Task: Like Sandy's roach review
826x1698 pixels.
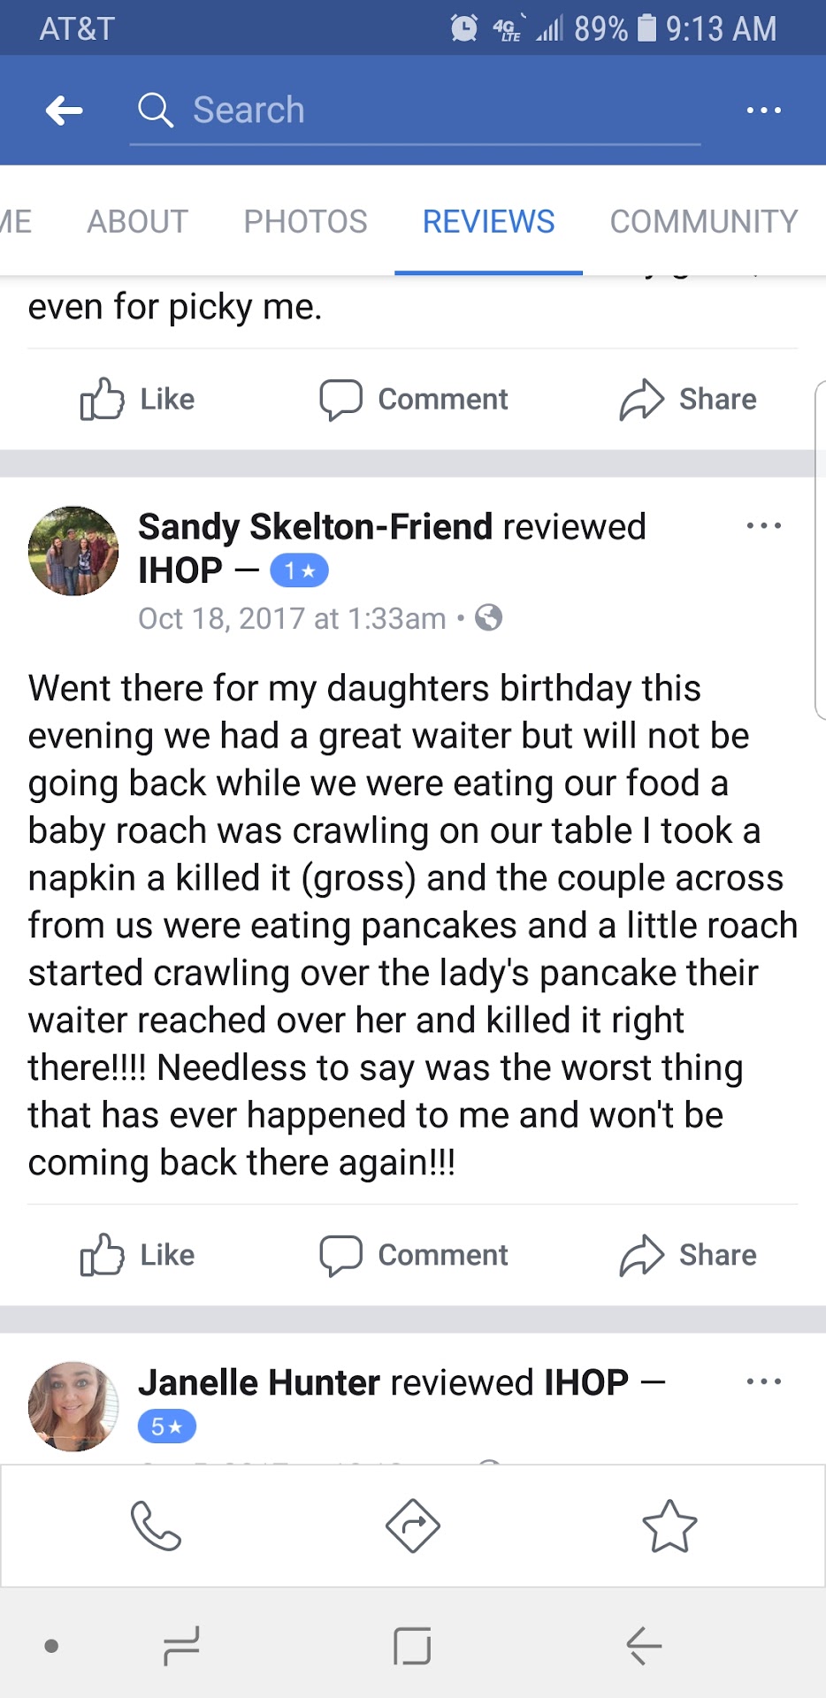Action: point(138,1255)
